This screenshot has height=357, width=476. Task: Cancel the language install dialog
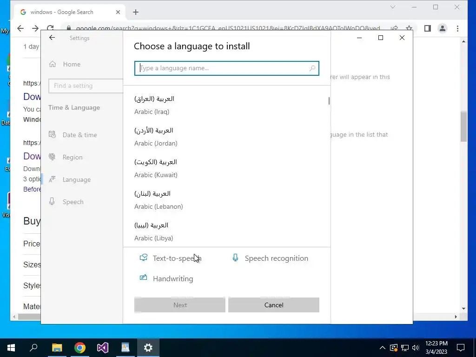273,305
